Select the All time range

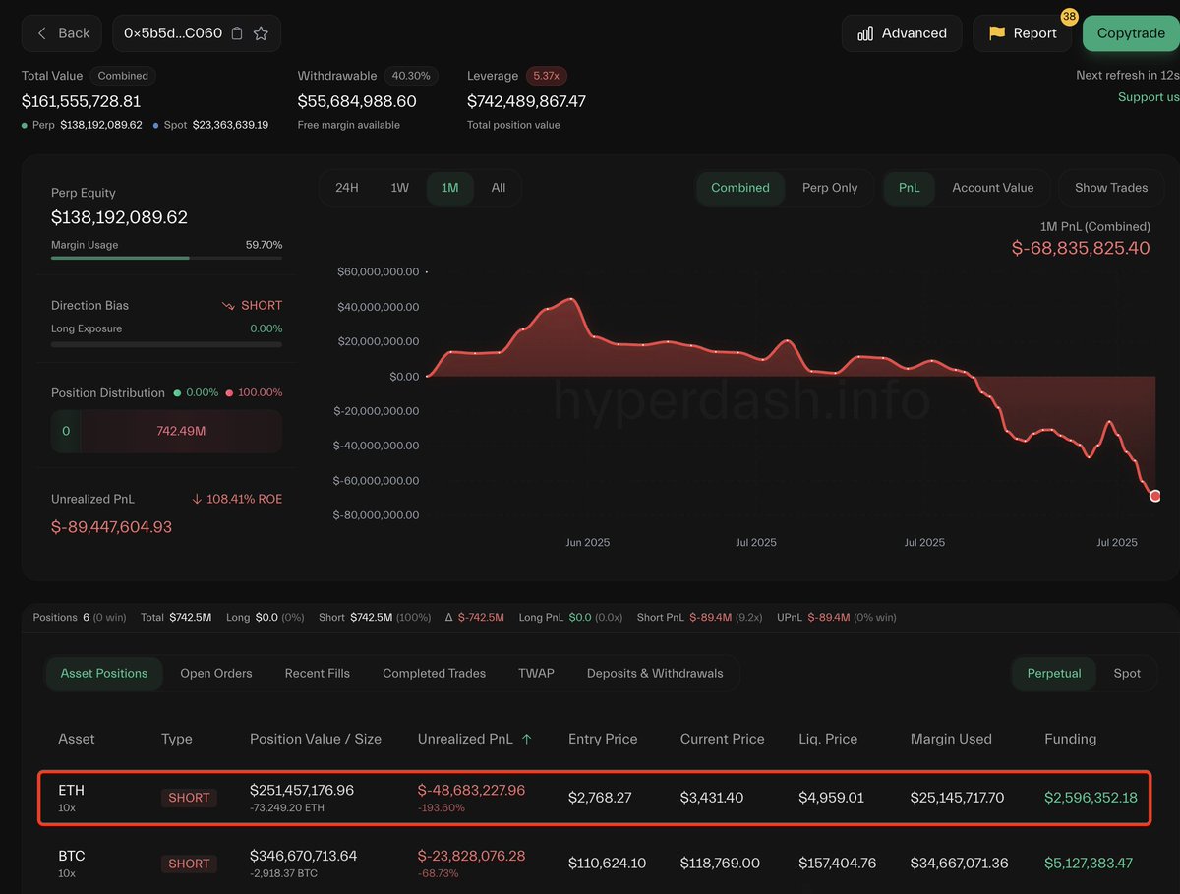[x=498, y=187]
